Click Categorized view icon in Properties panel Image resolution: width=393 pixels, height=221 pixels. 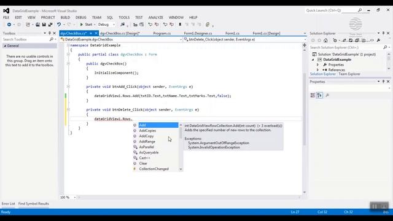click(x=313, y=95)
